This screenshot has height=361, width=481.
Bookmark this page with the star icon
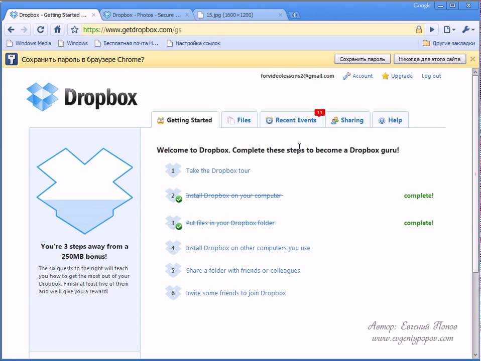pyautogui.click(x=74, y=30)
